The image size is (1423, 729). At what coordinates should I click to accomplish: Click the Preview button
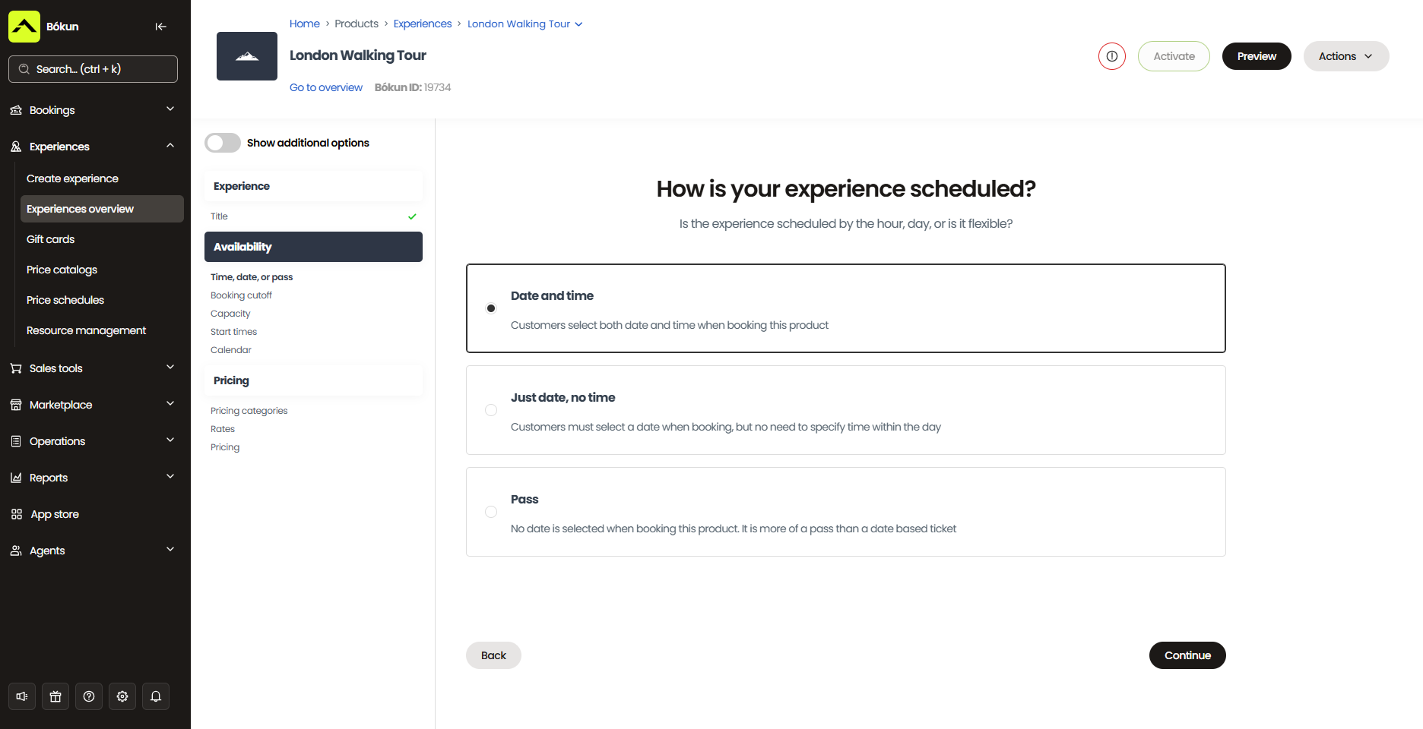point(1256,55)
